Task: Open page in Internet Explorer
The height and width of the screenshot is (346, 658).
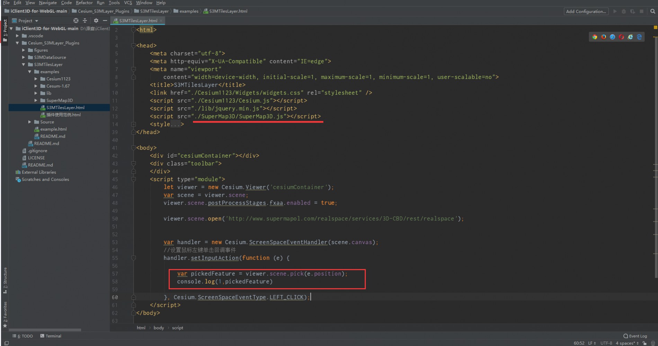Action: click(x=630, y=37)
